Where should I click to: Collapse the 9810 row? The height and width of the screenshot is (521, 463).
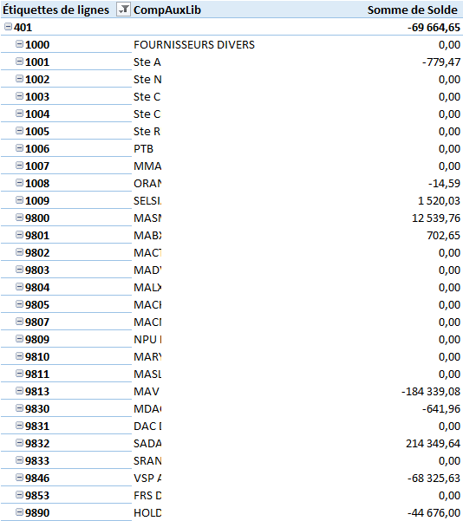click(x=20, y=356)
